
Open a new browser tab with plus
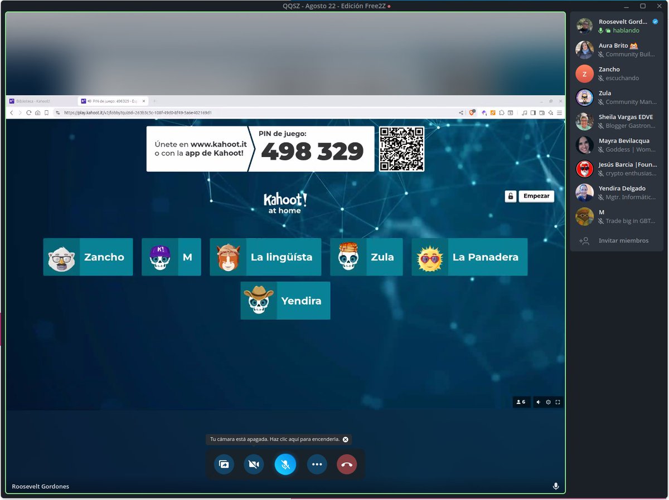[x=154, y=101]
